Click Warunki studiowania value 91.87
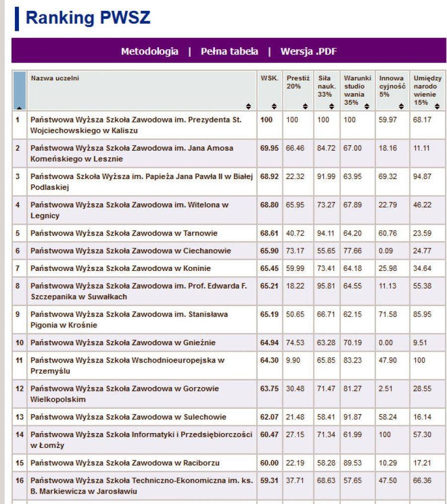 coord(353,417)
